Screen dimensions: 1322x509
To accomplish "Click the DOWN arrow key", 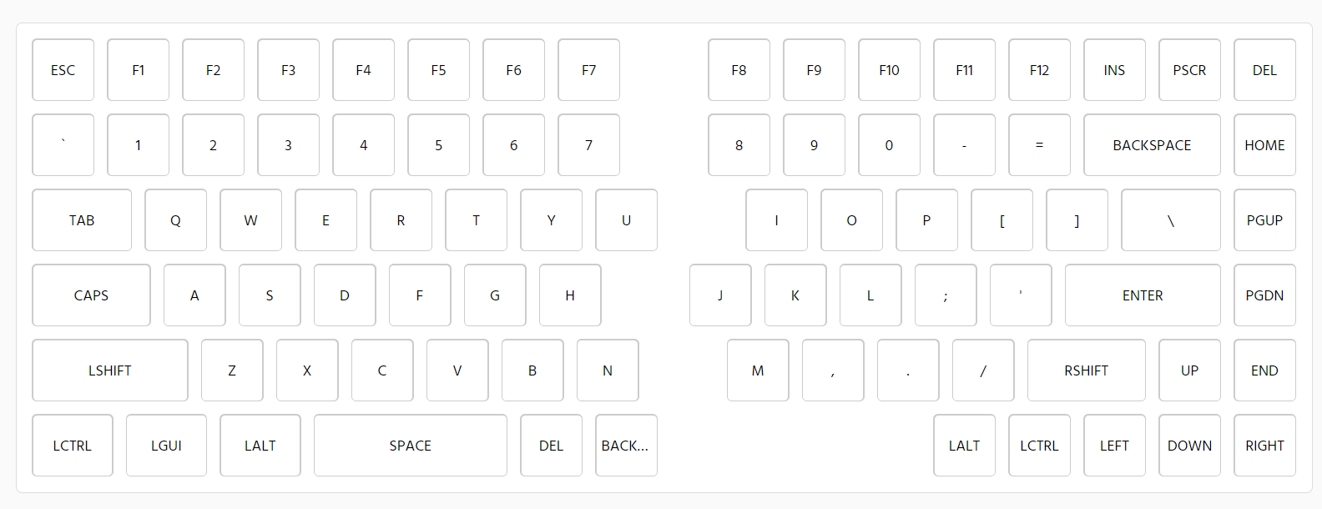I will pos(1189,446).
